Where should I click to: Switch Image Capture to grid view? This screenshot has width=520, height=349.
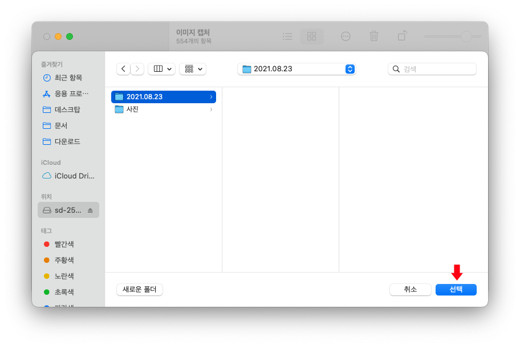(x=311, y=36)
